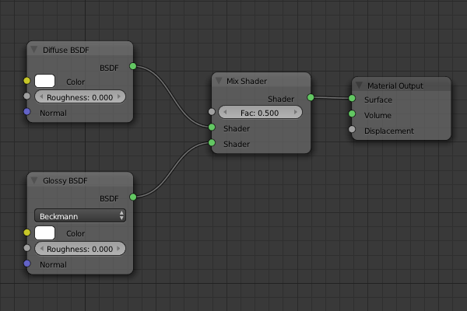This screenshot has width=467, height=311.
Task: Click Glossy BSDF gray Roughness input socket
Action: (x=26, y=248)
